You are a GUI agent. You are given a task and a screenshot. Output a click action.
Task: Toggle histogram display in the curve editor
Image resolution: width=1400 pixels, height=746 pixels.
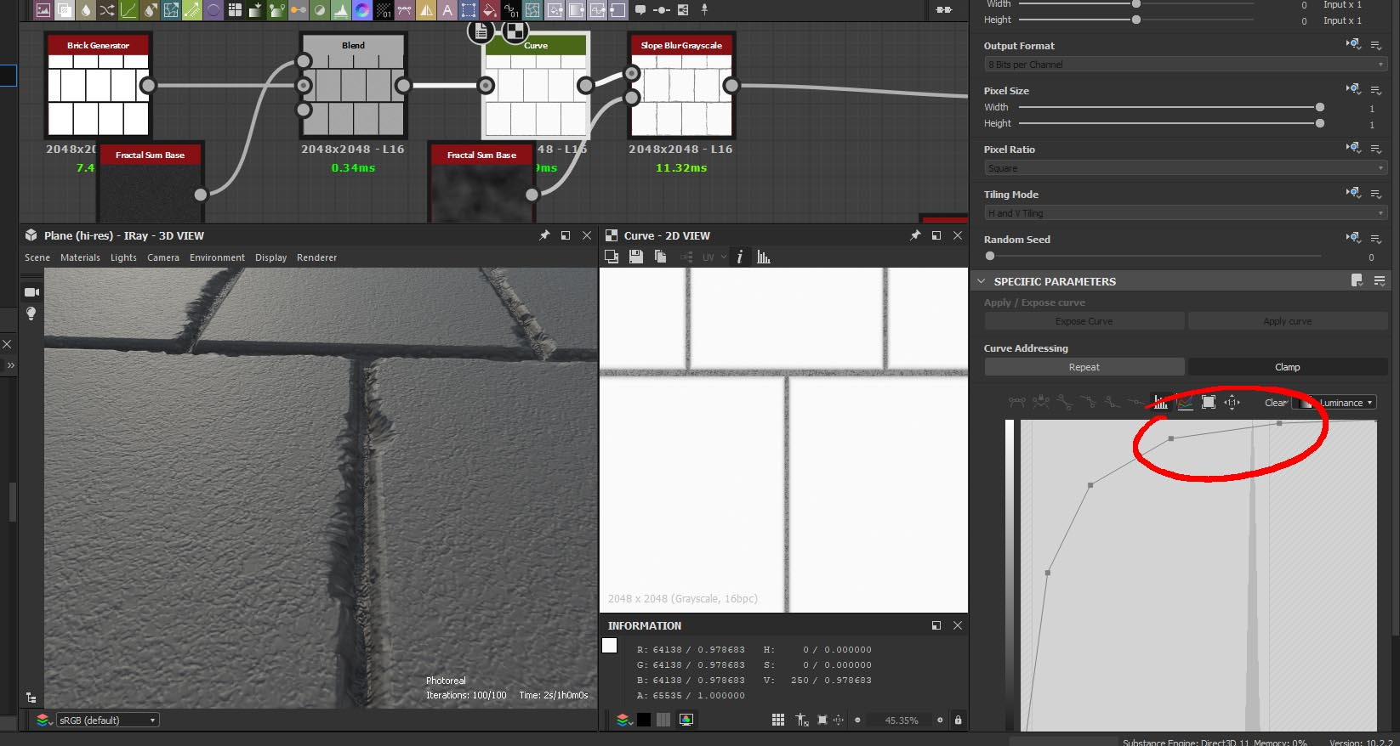1161,403
